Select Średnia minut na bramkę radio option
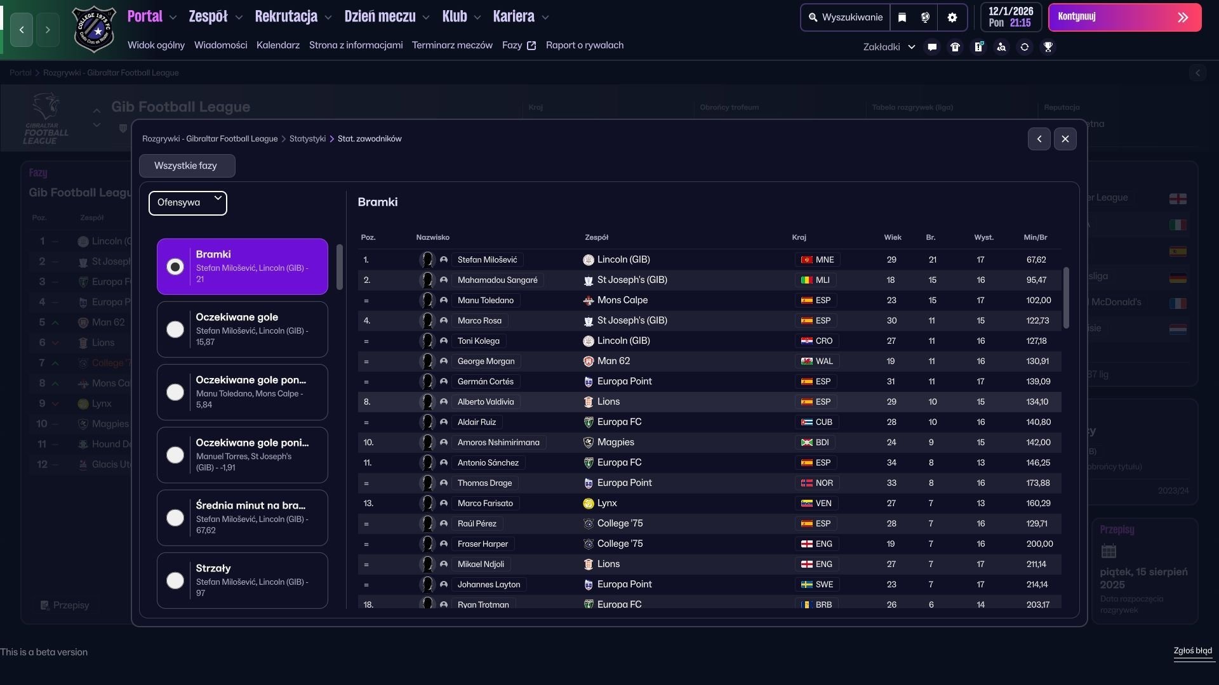The image size is (1219, 685). [175, 518]
